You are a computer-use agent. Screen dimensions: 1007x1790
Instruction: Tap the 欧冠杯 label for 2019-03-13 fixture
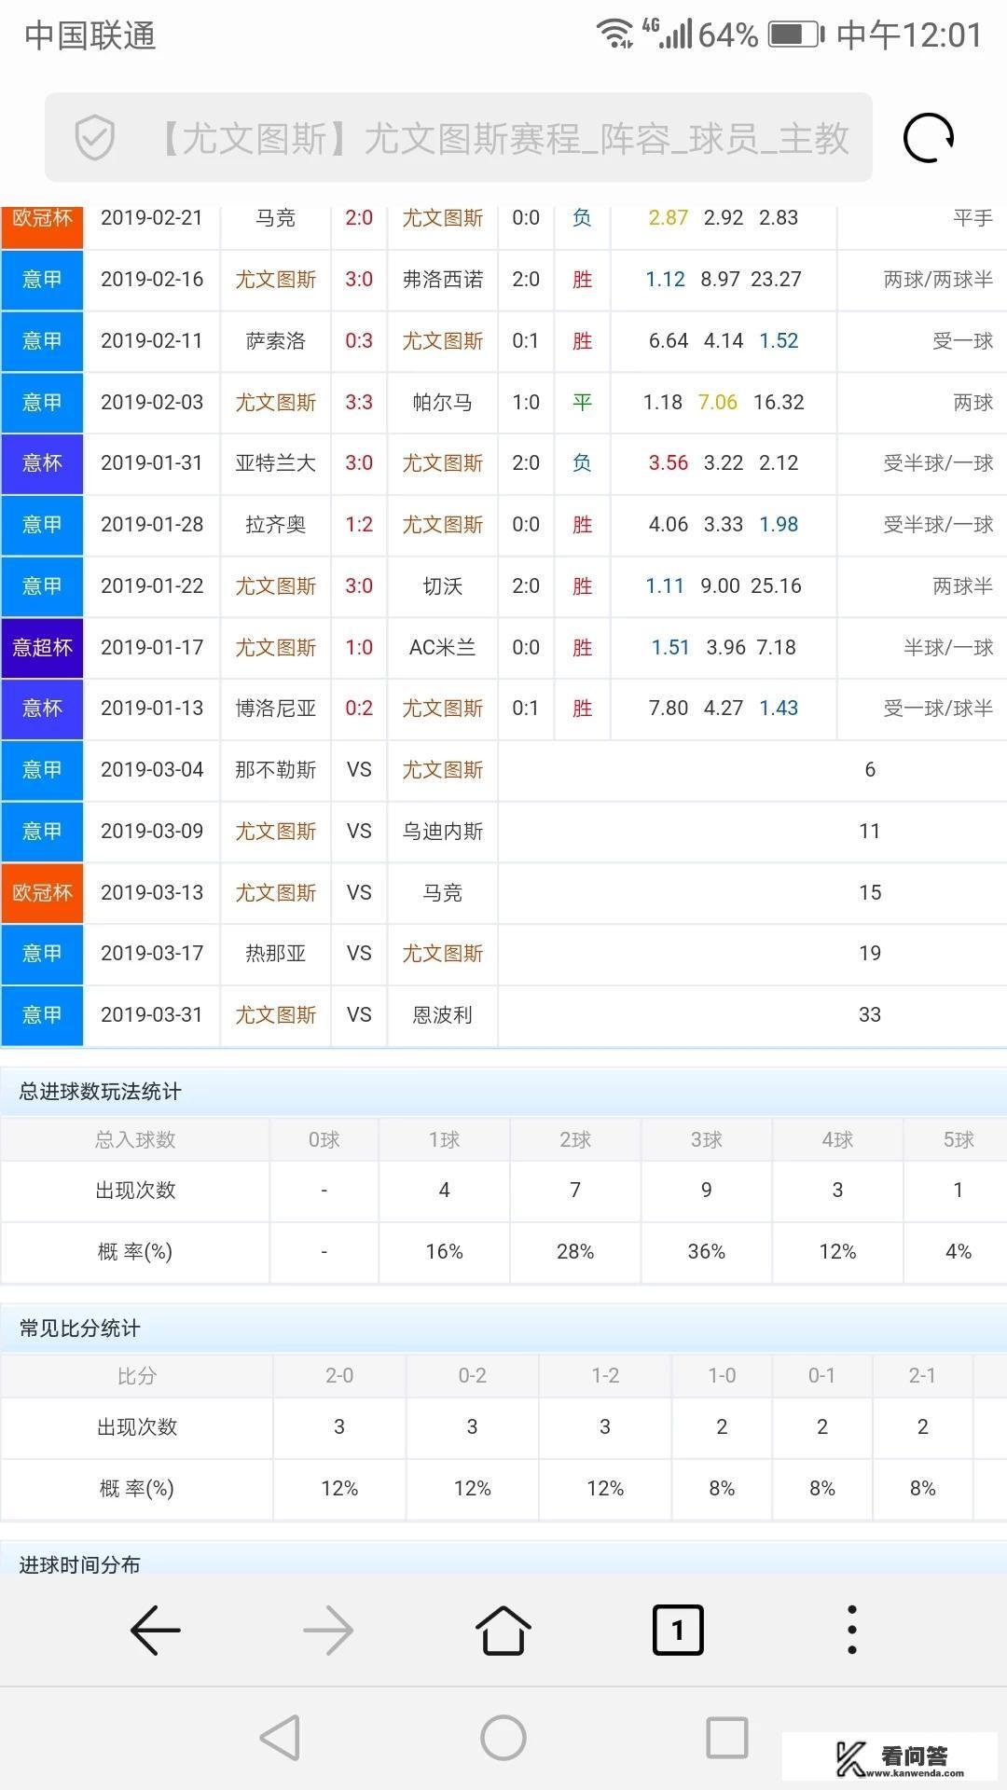(42, 892)
